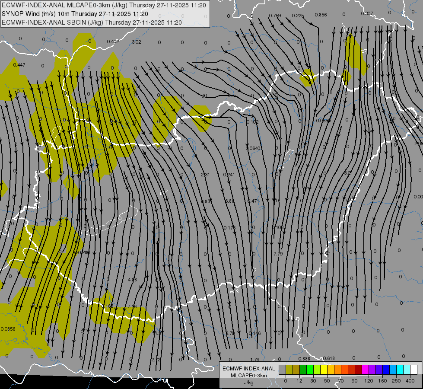The image size is (423, 389).
Task: Click the map value 2.72
Action: (x=156, y=360)
